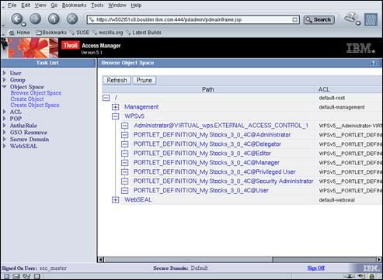
Task: Expand the Management tree node
Action: [x=116, y=107]
